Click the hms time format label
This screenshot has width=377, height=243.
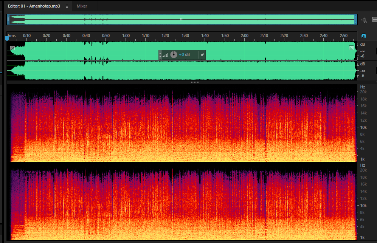(12, 36)
